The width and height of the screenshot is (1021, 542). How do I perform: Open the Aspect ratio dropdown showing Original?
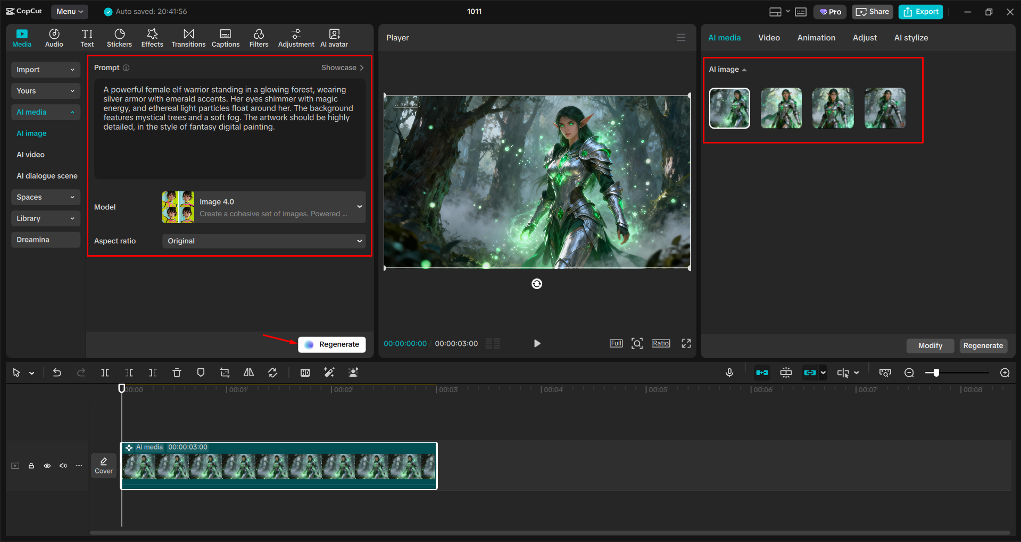[x=263, y=241]
